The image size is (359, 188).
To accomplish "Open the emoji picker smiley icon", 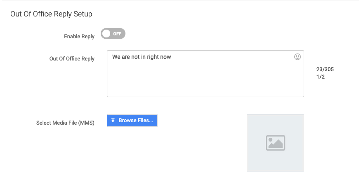I will pyautogui.click(x=297, y=57).
